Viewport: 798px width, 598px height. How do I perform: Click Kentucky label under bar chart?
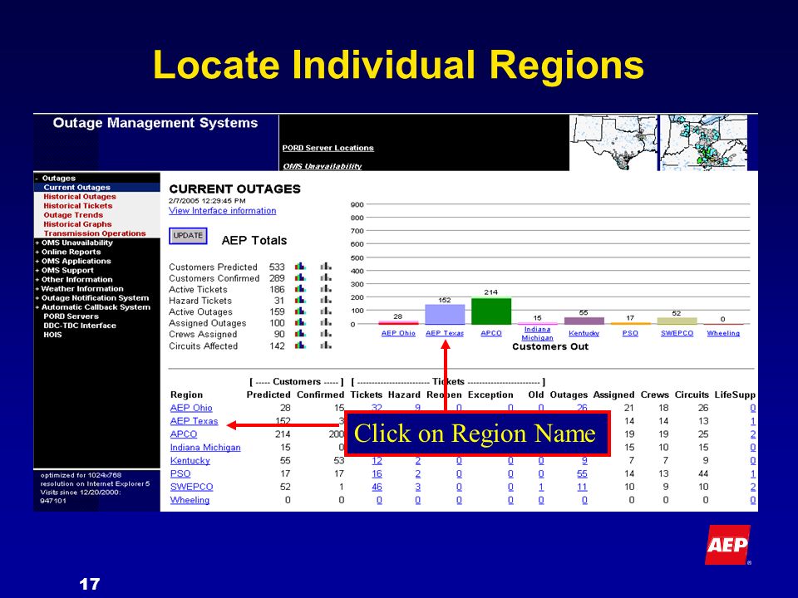coord(584,333)
